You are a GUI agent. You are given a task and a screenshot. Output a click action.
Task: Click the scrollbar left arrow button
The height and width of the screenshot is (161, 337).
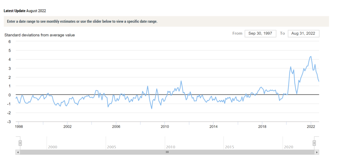18,152
